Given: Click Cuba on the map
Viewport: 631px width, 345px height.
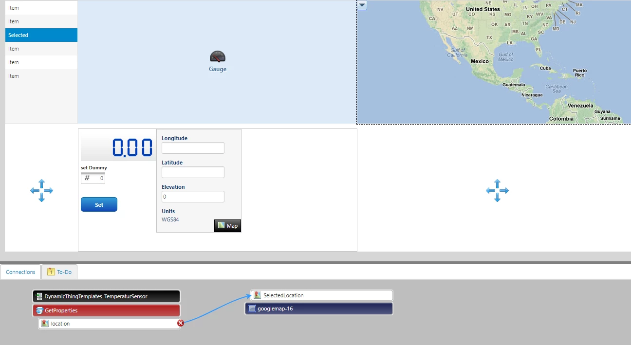Looking at the screenshot, I should [545, 68].
